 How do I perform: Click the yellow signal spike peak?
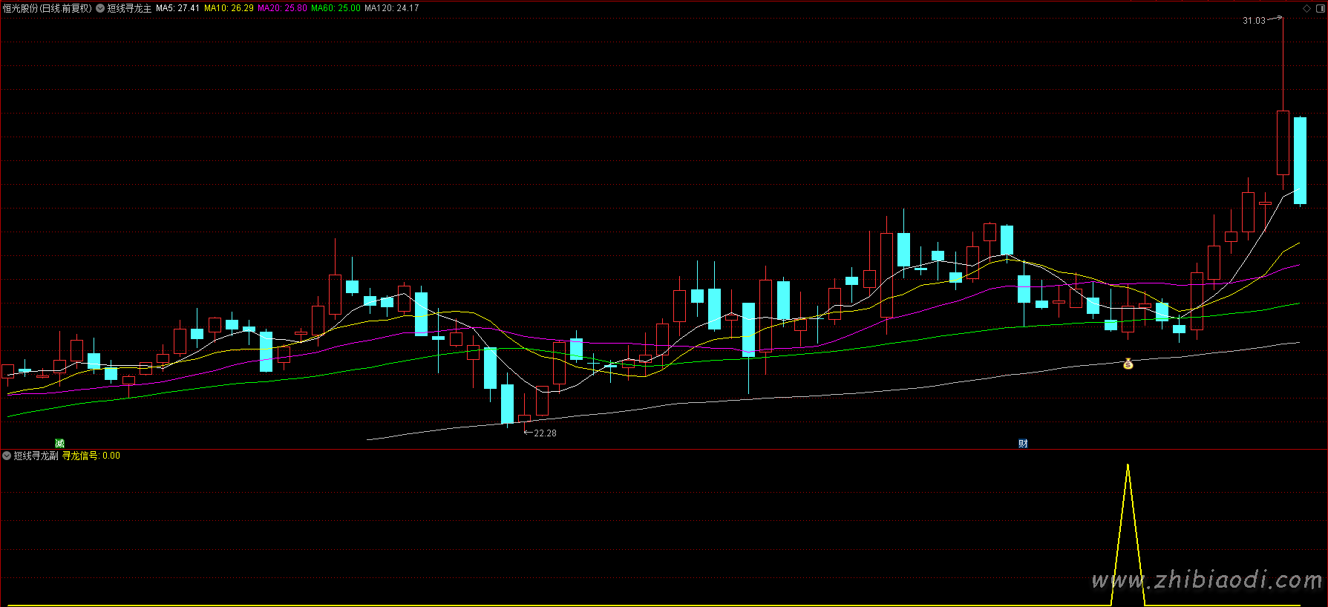click(x=1128, y=466)
